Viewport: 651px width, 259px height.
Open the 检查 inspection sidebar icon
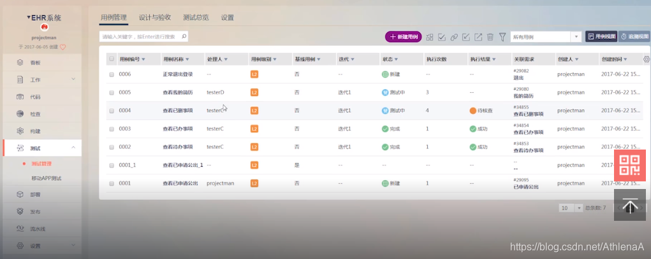tap(20, 113)
